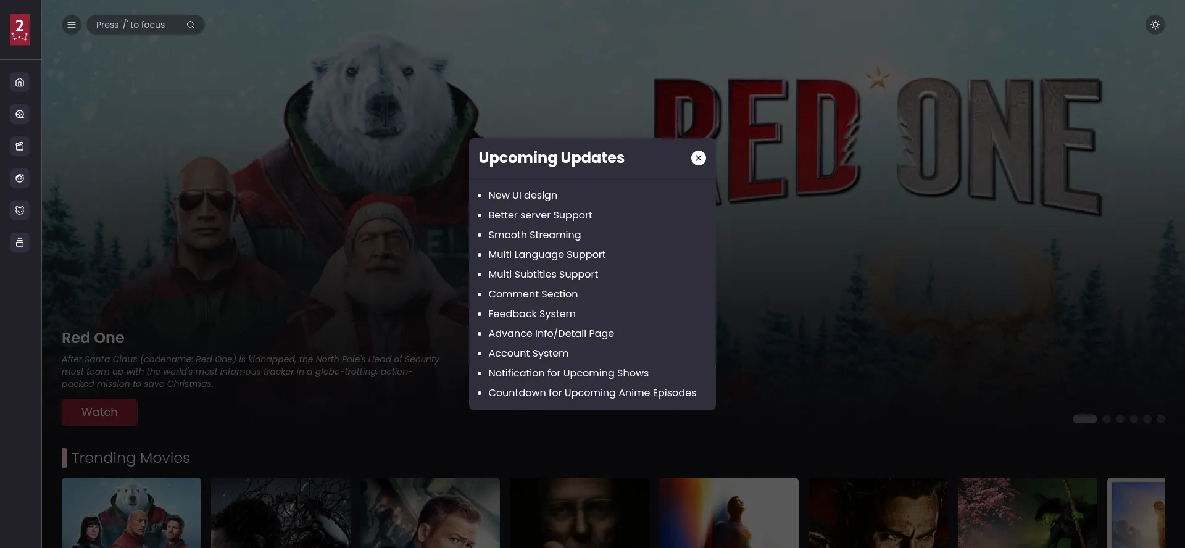Focus the 'Press / to focus' search field
Image resolution: width=1185 pixels, height=548 pixels.
pos(146,25)
